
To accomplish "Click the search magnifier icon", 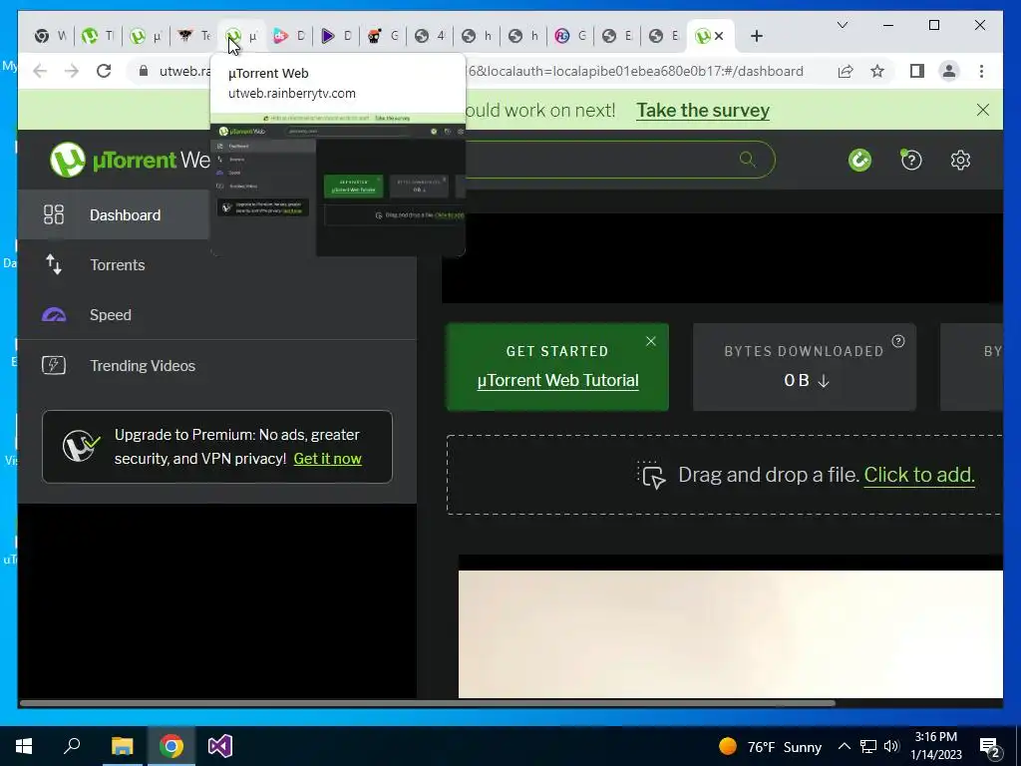I will pyautogui.click(x=747, y=159).
